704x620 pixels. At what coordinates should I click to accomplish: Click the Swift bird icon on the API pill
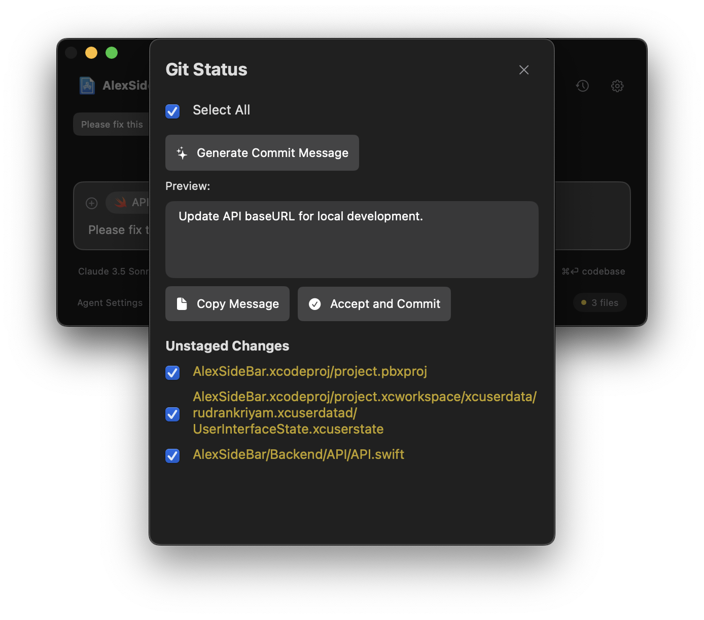[120, 202]
